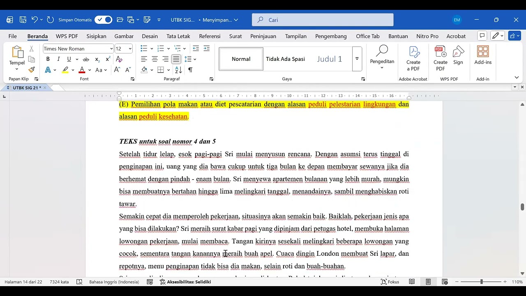The image size is (526, 296).
Task: Click the Cari search box
Action: [323, 20]
